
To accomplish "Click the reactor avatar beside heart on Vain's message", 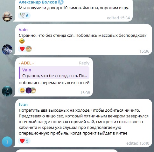I will (29, 49).
